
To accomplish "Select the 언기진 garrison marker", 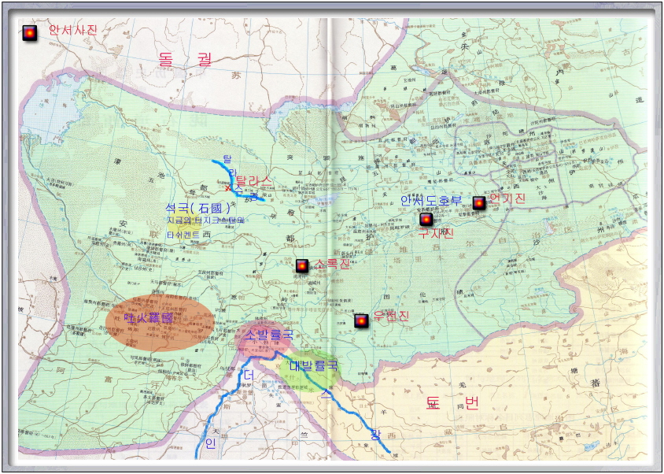I will tap(478, 203).
